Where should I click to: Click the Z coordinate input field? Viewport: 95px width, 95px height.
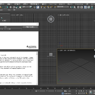60,91
